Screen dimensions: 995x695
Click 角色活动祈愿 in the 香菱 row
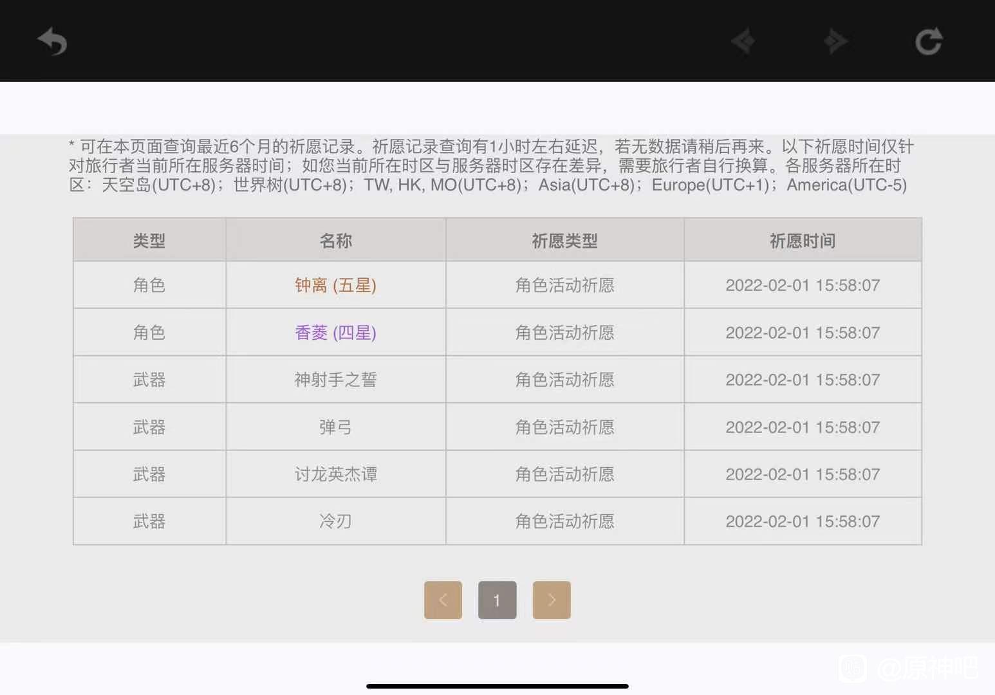[x=564, y=333]
